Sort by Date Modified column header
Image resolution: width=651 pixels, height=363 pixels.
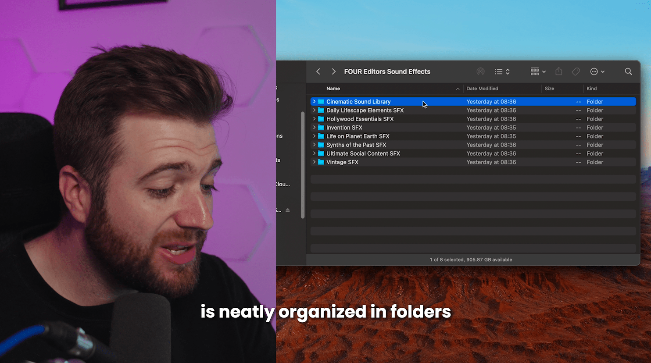pyautogui.click(x=482, y=89)
